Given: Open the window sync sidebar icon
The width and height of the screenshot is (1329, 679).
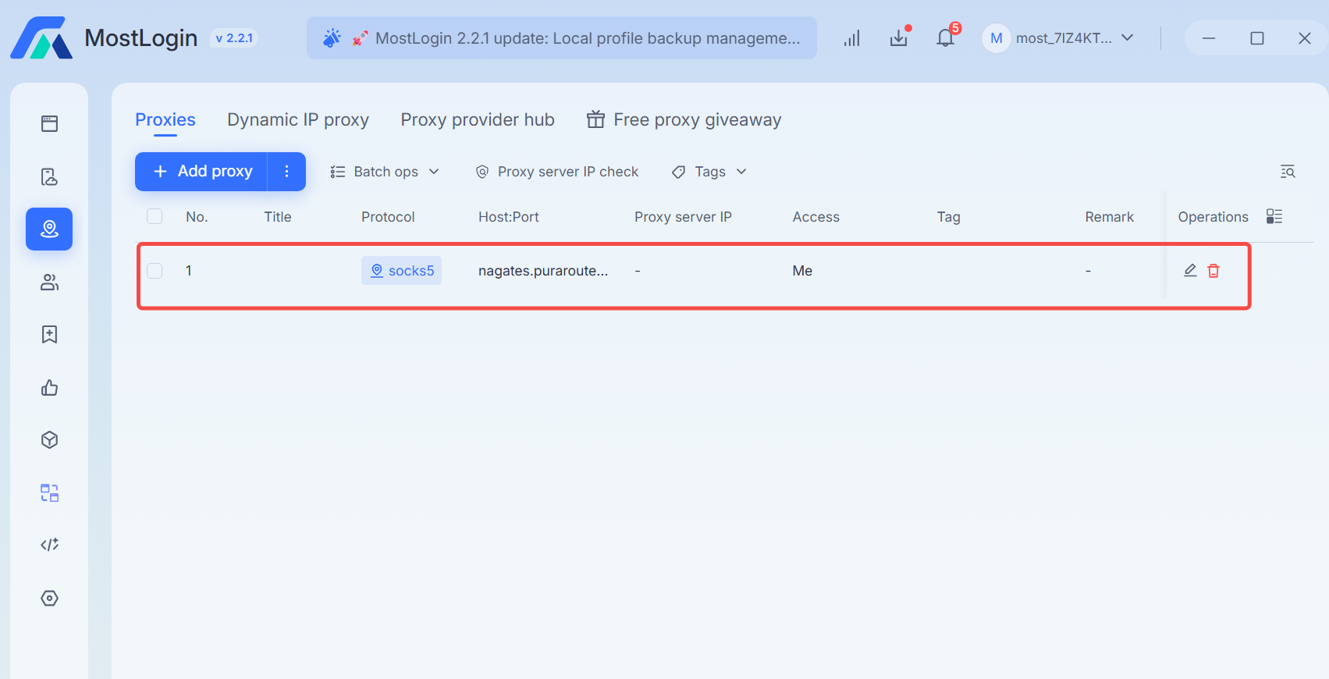Looking at the screenshot, I should [49, 492].
